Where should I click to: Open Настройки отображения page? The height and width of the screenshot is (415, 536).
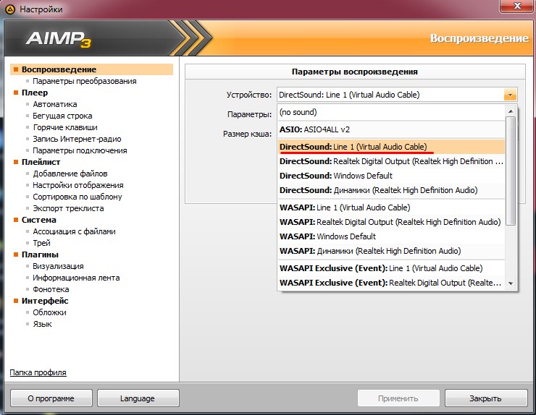[x=78, y=185]
